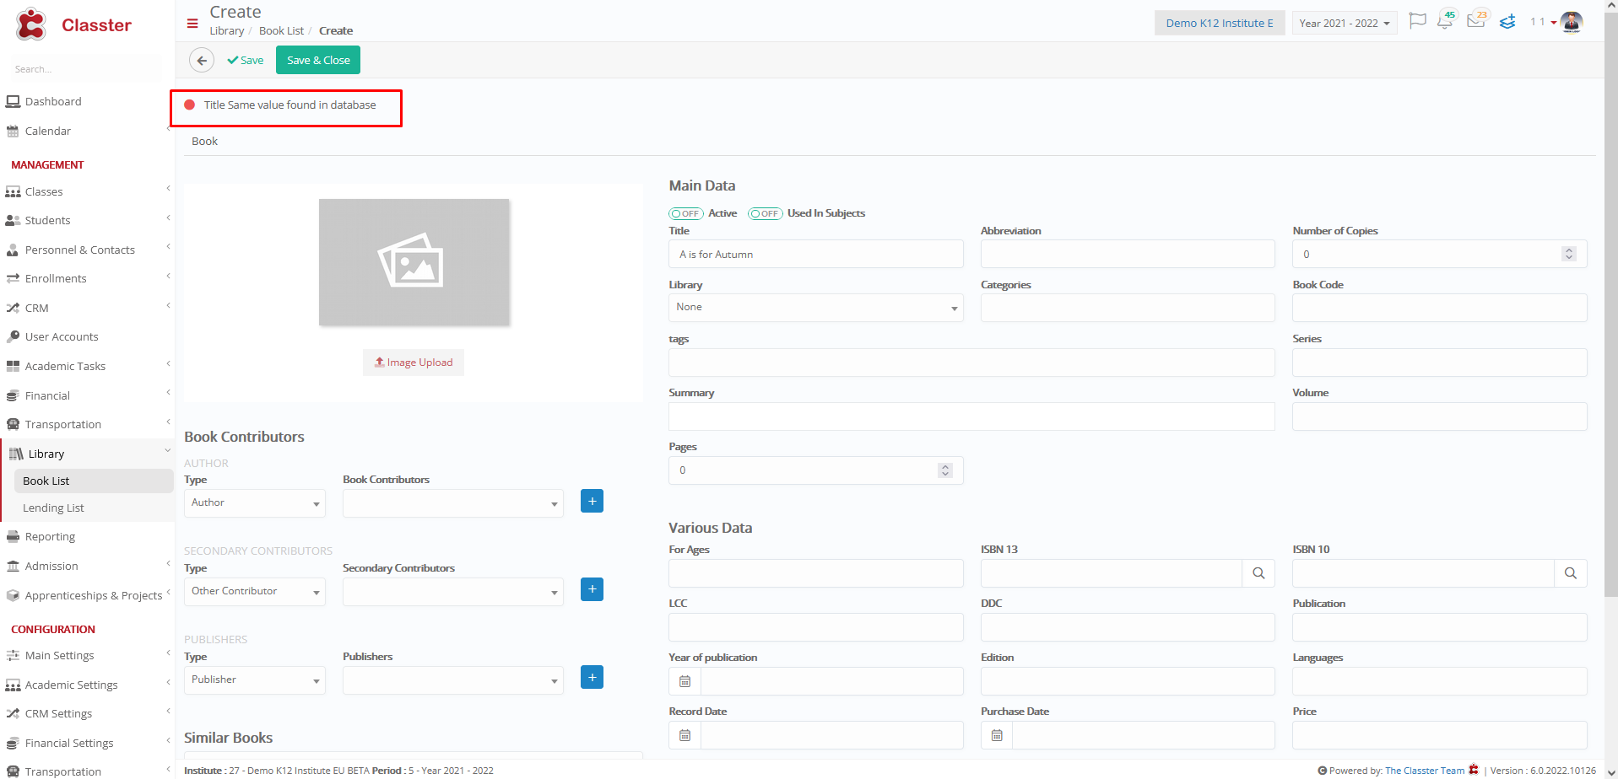Follow the Library breadcrumb link
Screen dimensions: 1618x779
click(x=227, y=30)
